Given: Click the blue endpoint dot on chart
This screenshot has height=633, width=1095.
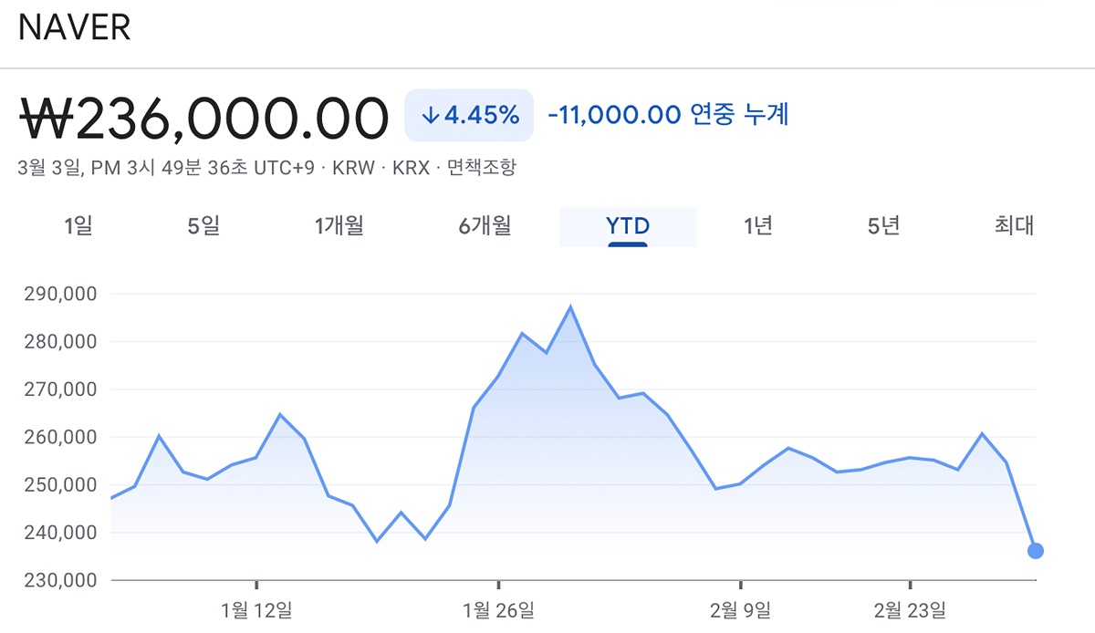Looking at the screenshot, I should point(1035,550).
